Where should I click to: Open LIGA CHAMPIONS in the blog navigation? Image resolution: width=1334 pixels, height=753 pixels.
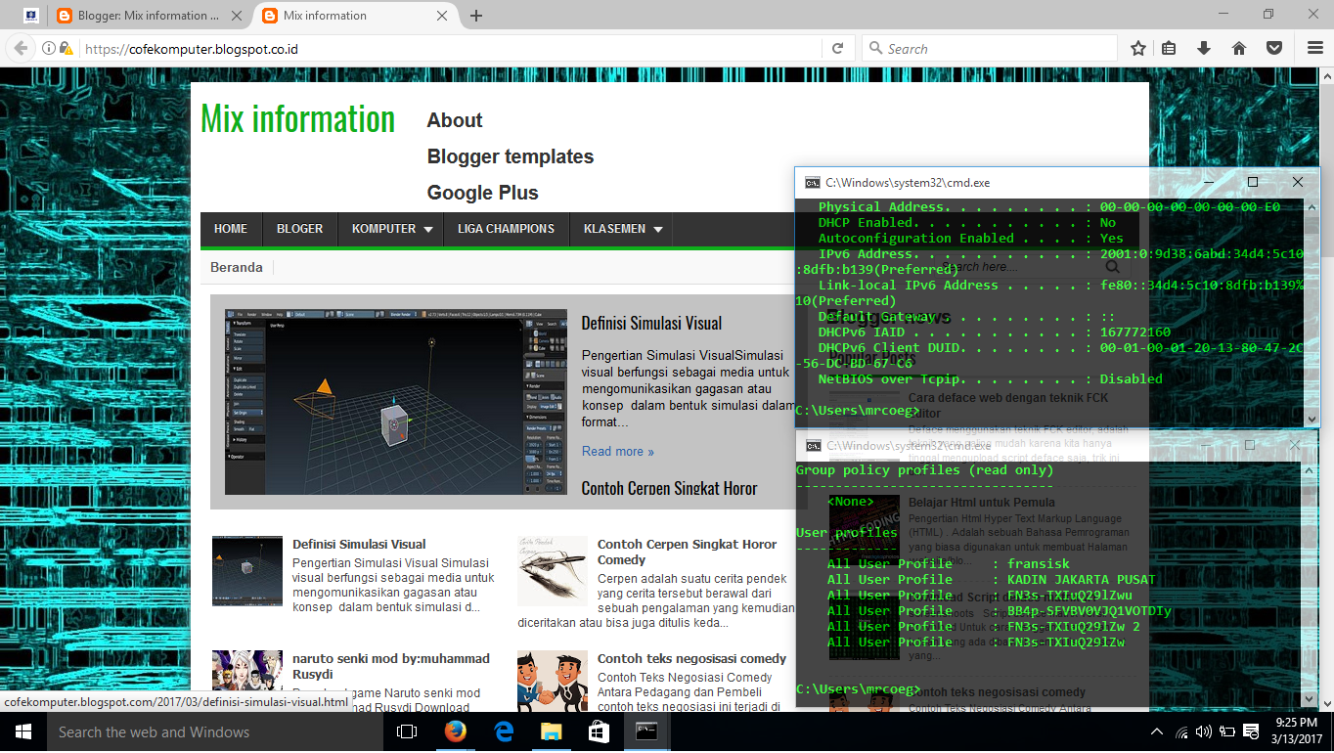(x=507, y=229)
